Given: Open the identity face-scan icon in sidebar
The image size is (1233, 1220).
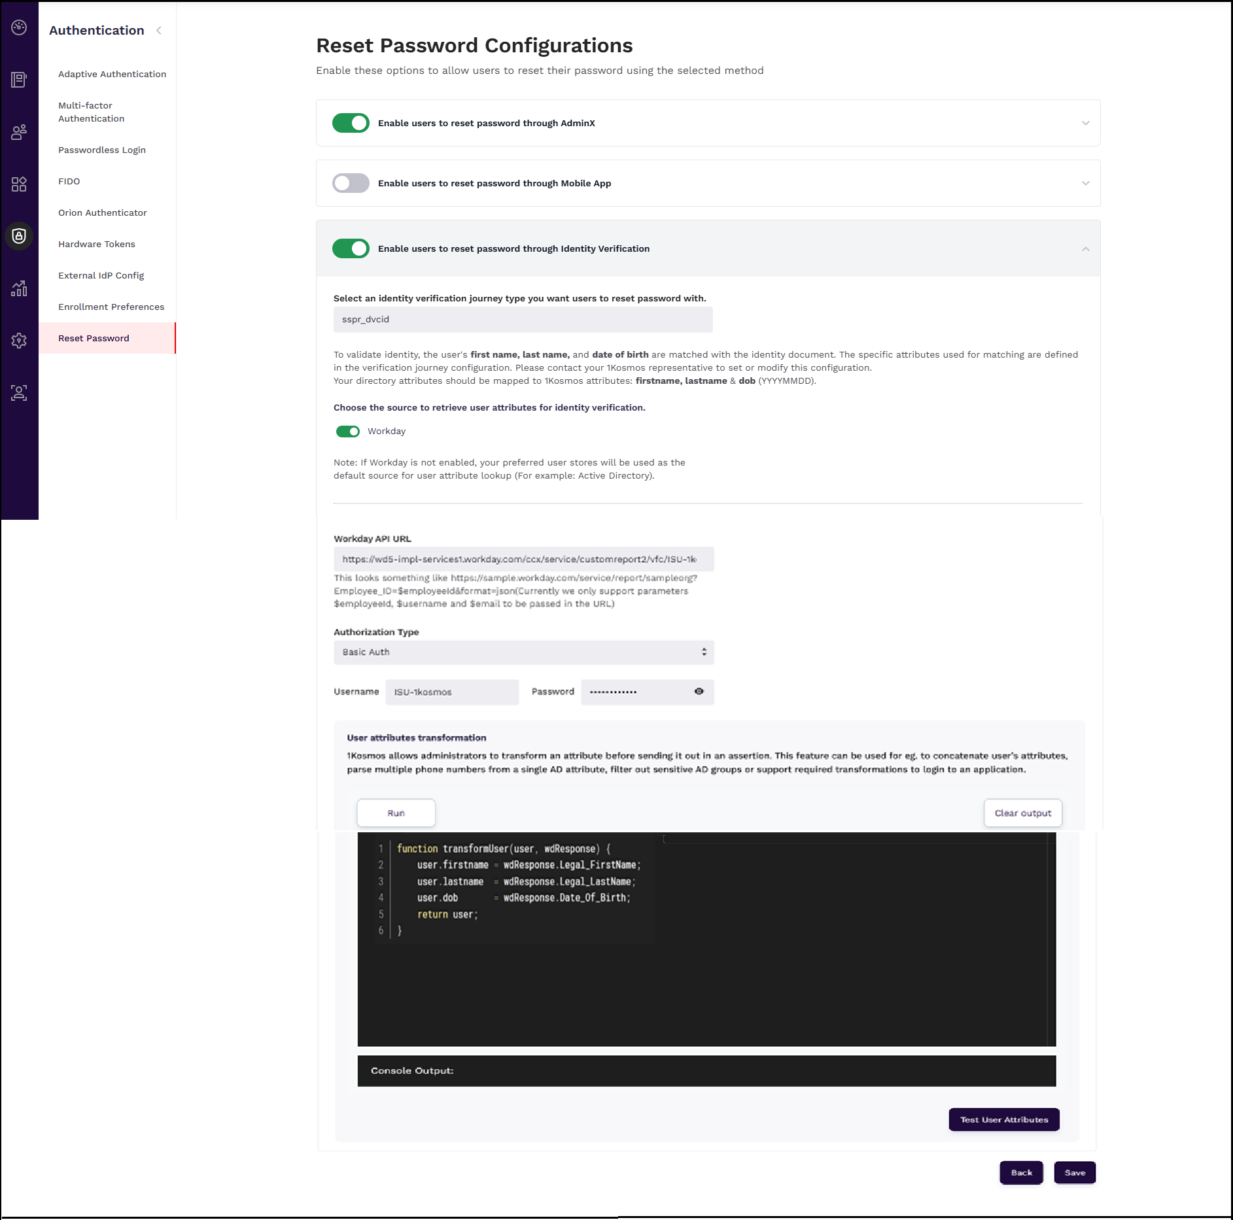Looking at the screenshot, I should pos(19,393).
